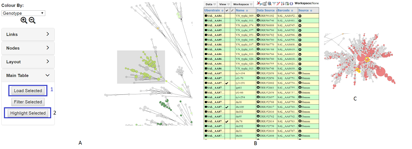
Task: Zoom in with the magnifier plus icon
Action: 24,21
